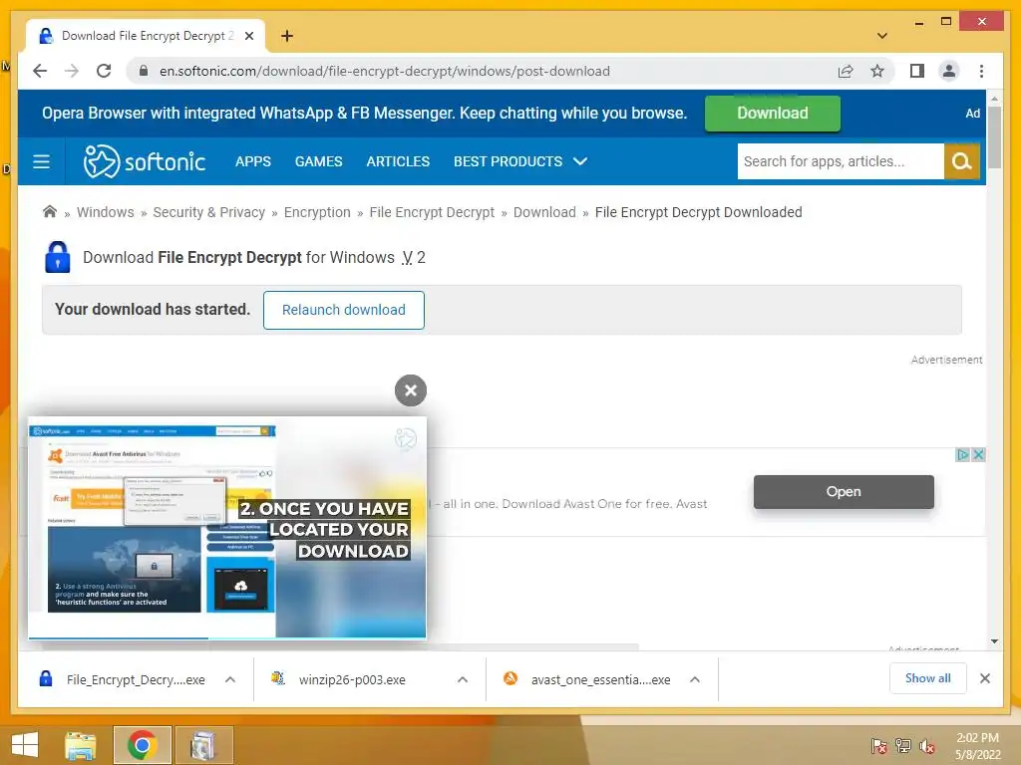Open the Windows Start button
The image size is (1021, 765).
coord(25,745)
